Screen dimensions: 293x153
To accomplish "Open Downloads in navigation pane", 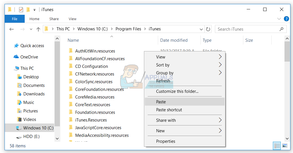I will click(31, 94).
